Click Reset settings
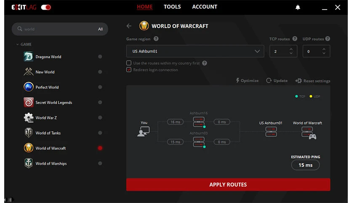The image size is (352, 203). 313,81
